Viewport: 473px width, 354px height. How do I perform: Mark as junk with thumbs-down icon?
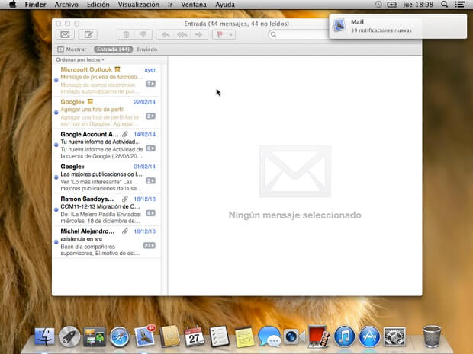(x=143, y=34)
